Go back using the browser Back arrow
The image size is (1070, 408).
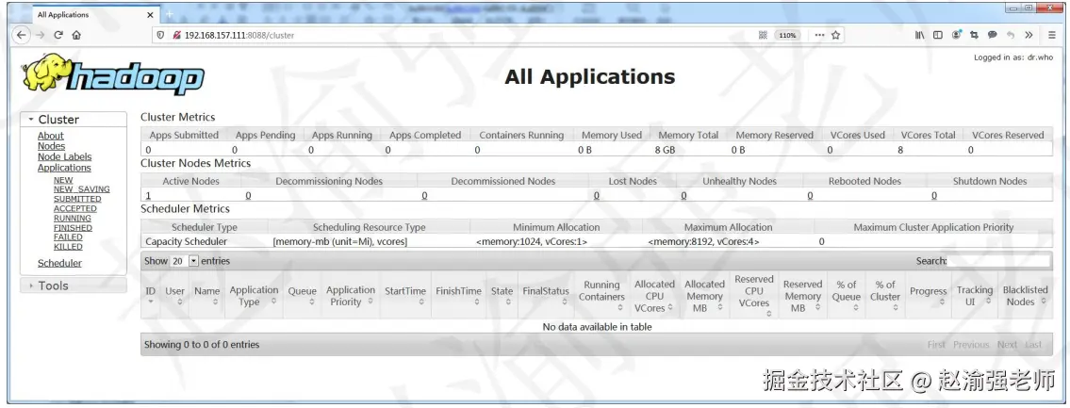pyautogui.click(x=22, y=35)
